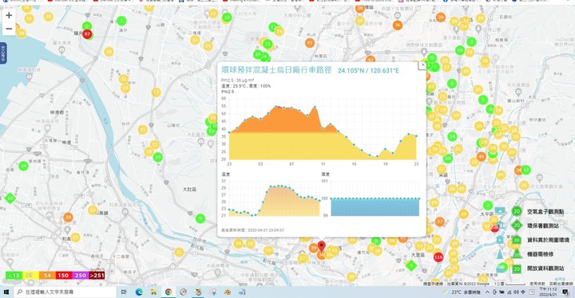
Task: Select green diamond marker showing 9
Action: coord(411,265)
